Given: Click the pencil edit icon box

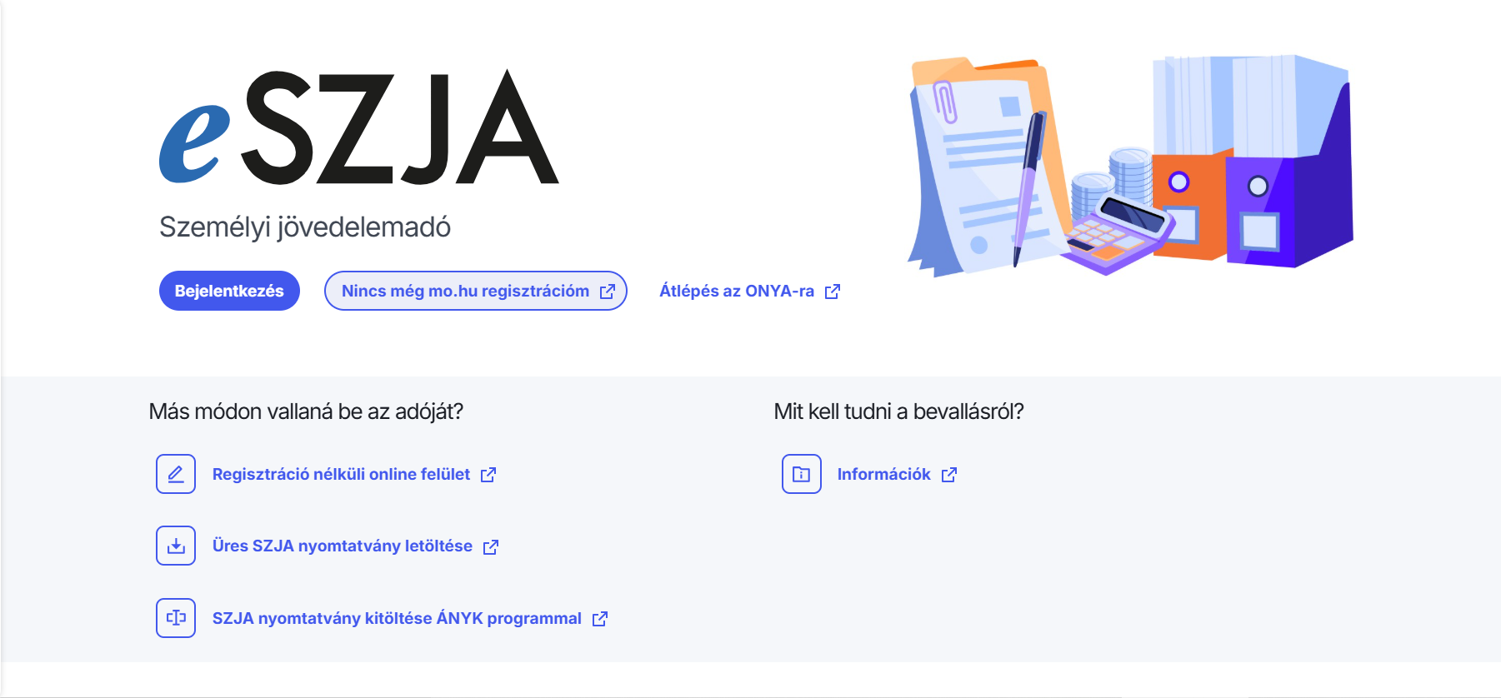Looking at the screenshot, I should coord(176,474).
